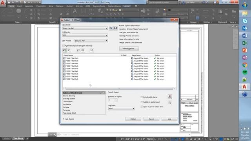Click the Save Sheet List icon

[115, 28]
